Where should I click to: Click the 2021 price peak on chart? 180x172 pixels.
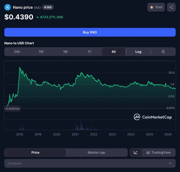point(82,73)
